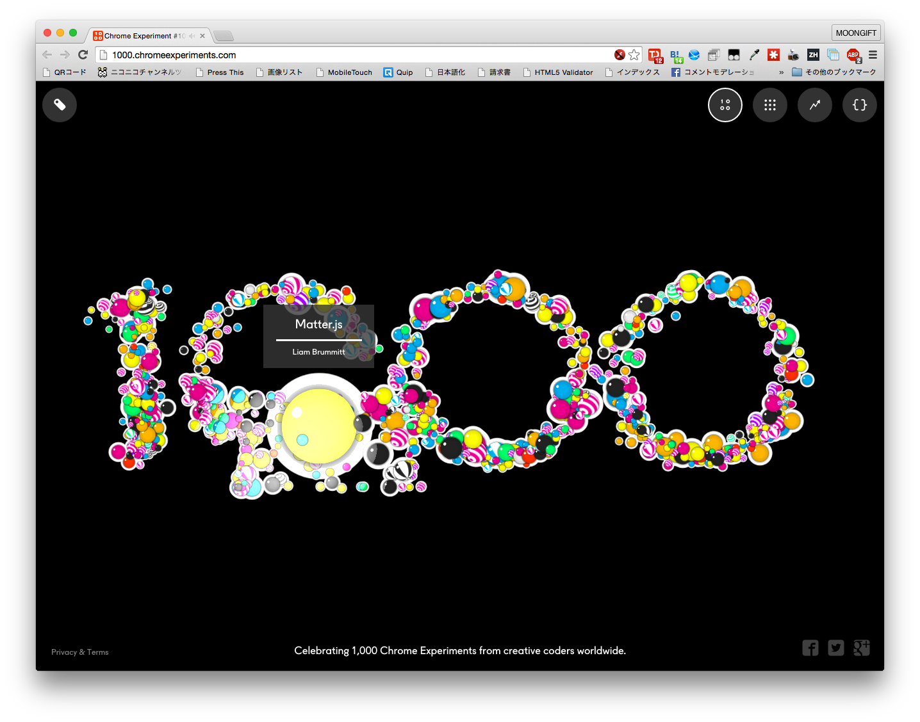Click the MOONGIFT button
Screen dimensions: 920x722
[856, 33]
